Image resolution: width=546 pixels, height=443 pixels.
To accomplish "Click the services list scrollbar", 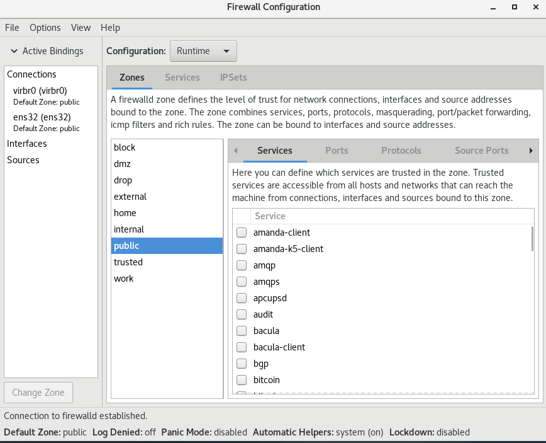I will tap(532, 239).
